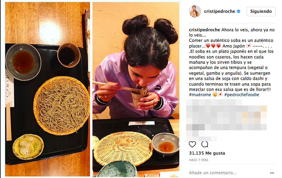Click the blue verified badge

[x=239, y=11]
